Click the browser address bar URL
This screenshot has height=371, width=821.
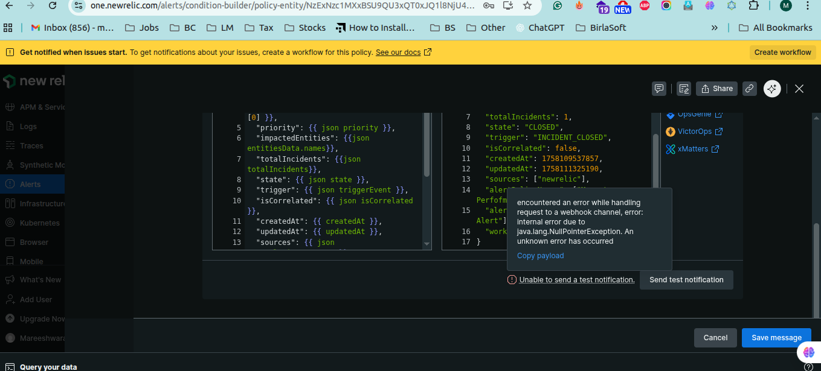pyautogui.click(x=283, y=6)
